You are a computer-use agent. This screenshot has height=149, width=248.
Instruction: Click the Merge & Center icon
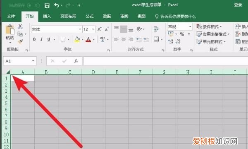(156, 39)
